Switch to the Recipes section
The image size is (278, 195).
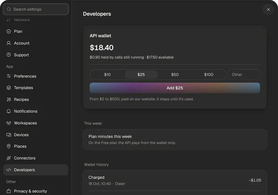36,100
